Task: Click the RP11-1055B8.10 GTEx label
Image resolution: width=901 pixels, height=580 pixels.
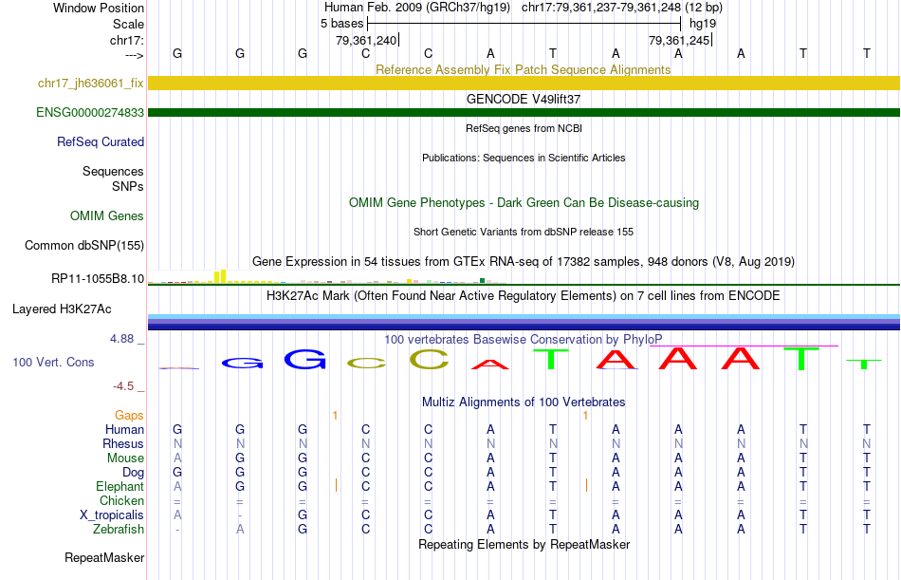Action: [x=97, y=279]
